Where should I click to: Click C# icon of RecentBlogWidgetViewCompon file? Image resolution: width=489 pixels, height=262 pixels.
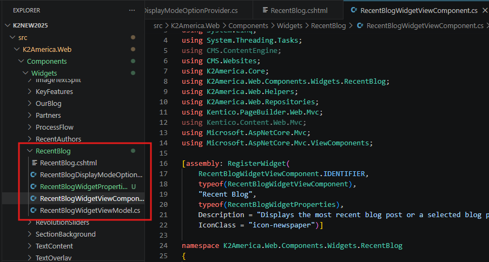[34, 198]
